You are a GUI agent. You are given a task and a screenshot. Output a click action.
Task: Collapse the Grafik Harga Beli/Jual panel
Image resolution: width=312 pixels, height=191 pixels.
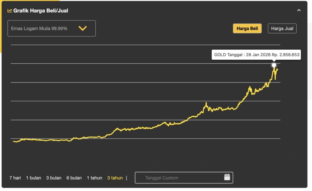click(x=299, y=10)
